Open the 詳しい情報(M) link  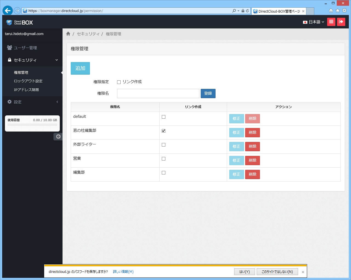tap(123, 272)
